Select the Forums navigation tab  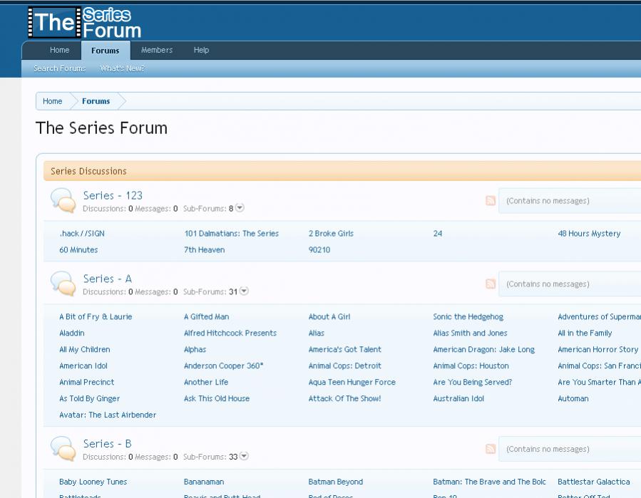pos(106,51)
